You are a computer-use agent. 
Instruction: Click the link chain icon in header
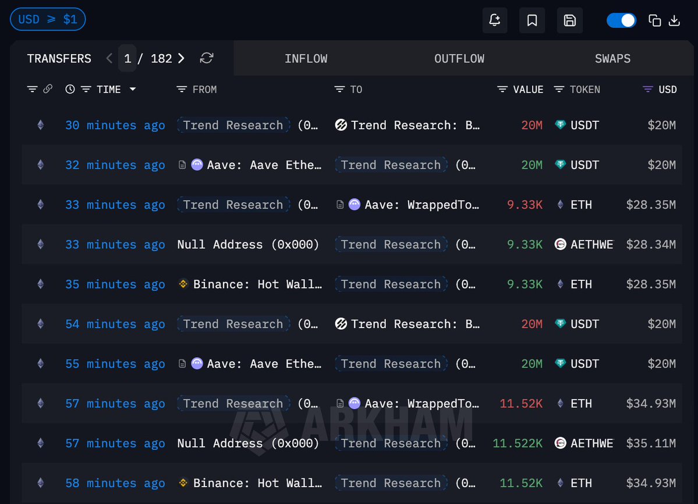tap(48, 89)
